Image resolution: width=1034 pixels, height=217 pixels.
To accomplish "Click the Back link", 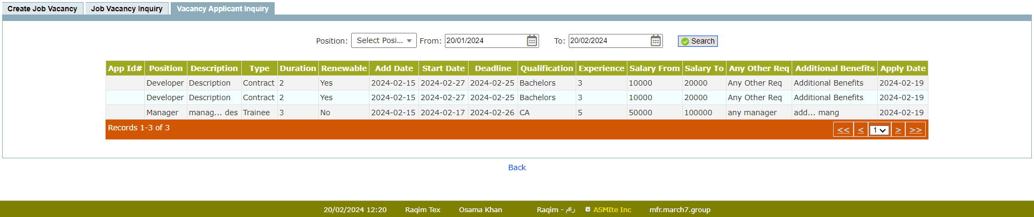I will pyautogui.click(x=517, y=167).
